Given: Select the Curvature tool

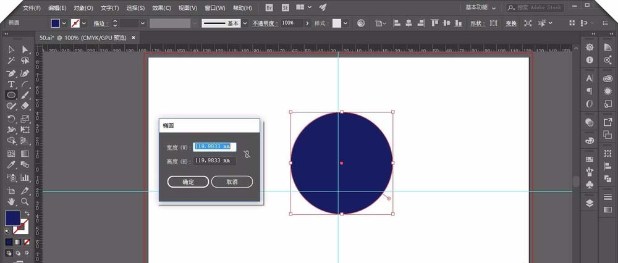Looking at the screenshot, I should pyautogui.click(x=25, y=73).
